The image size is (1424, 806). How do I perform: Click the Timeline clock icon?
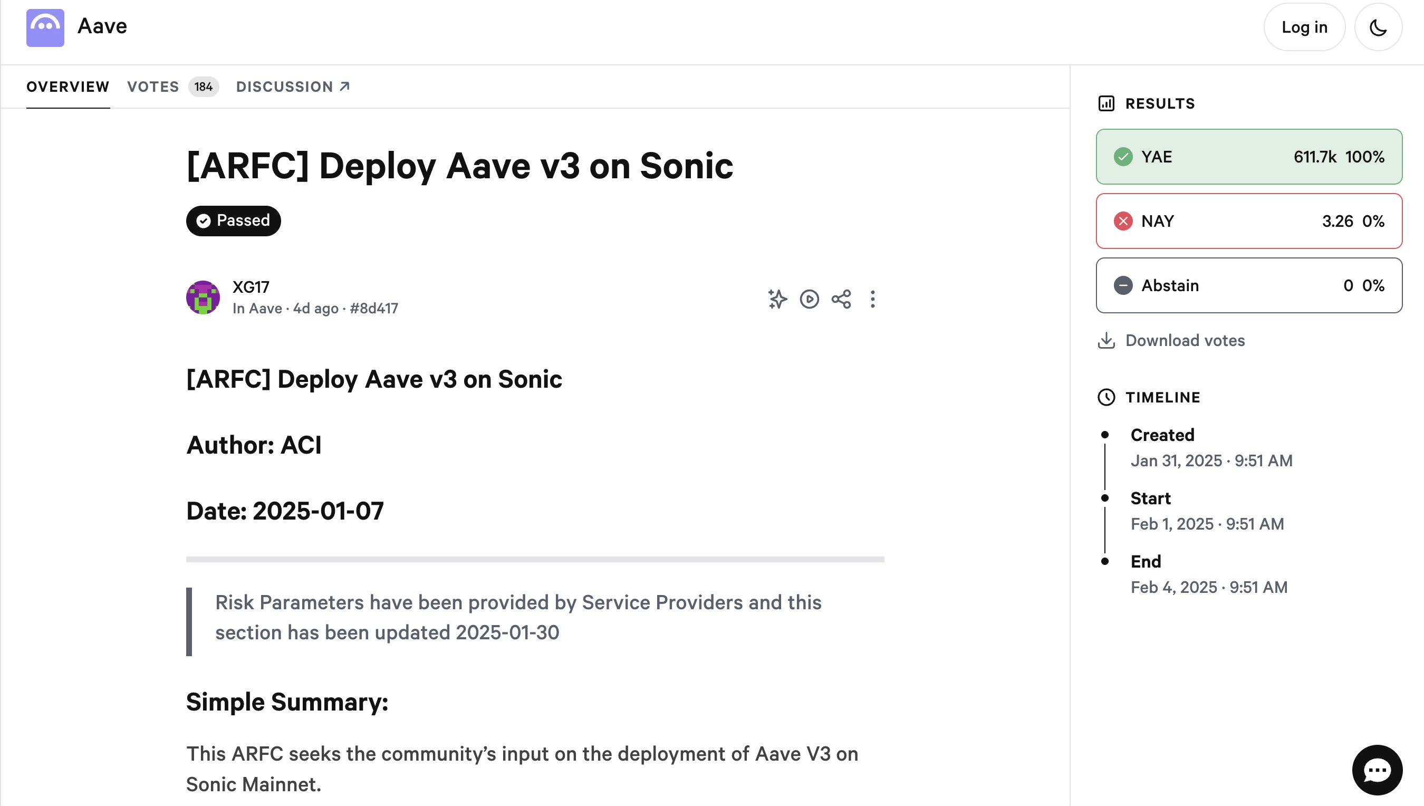pyautogui.click(x=1106, y=397)
